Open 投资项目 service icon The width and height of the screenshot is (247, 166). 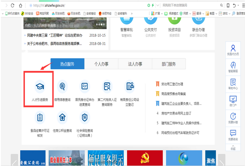(174, 21)
